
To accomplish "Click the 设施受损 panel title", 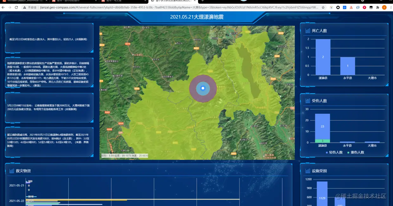I will click(319, 171).
